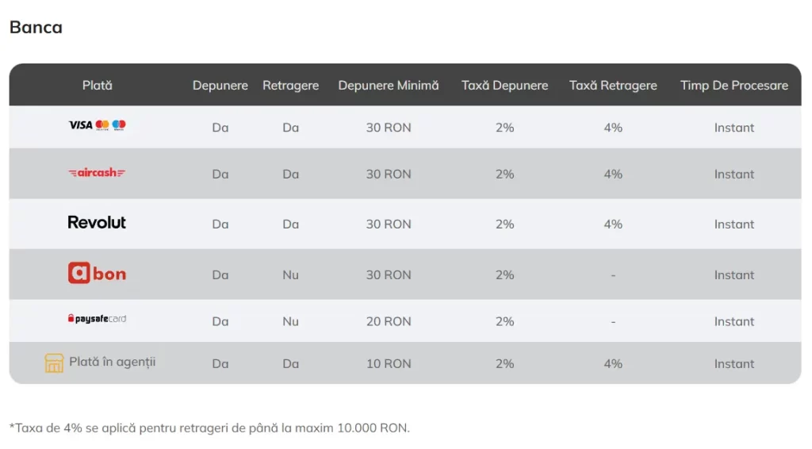The image size is (812, 449).
Task: Click the Visa Mastercard Maestro logo
Action: click(x=97, y=125)
